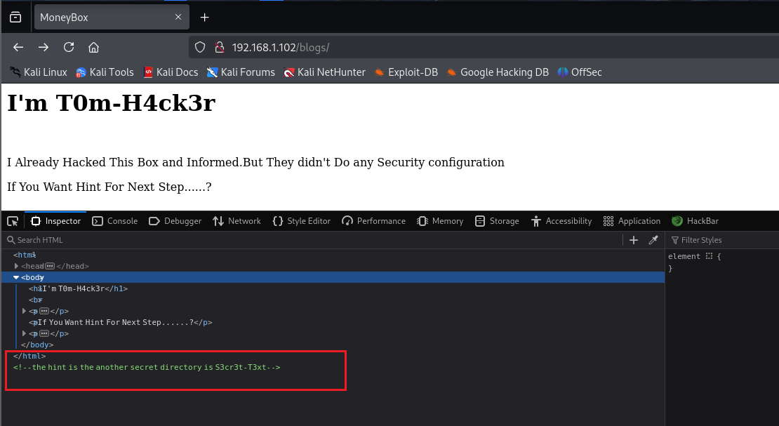Click the tracking protection shield icon
This screenshot has height=426, width=779.
point(200,47)
